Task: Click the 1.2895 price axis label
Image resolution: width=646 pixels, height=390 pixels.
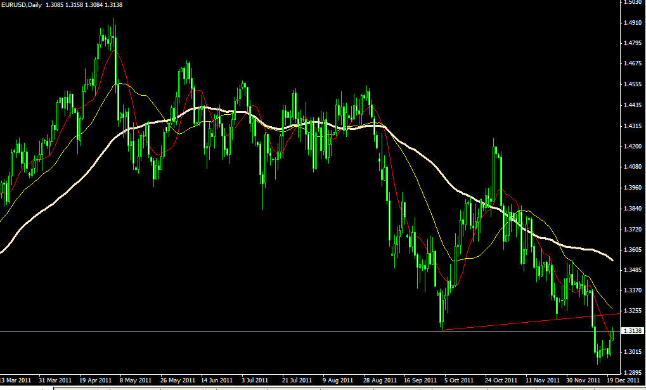Action: click(633, 373)
